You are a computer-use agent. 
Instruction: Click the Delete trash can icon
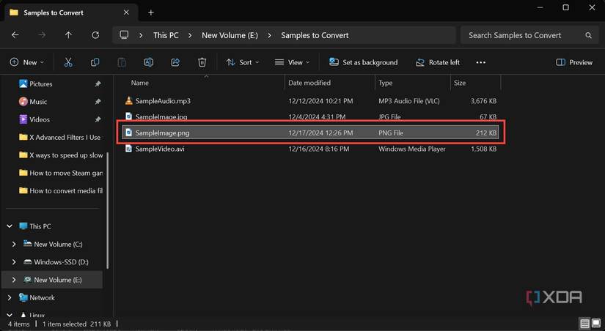(x=202, y=62)
